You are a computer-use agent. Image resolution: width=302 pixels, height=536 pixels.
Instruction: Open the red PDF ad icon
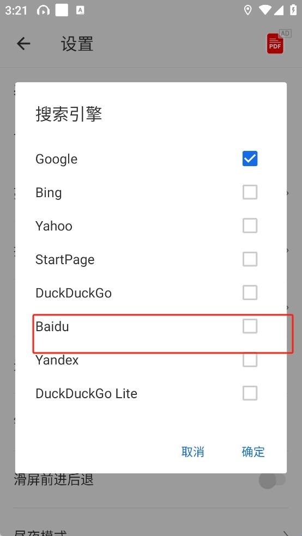click(275, 44)
